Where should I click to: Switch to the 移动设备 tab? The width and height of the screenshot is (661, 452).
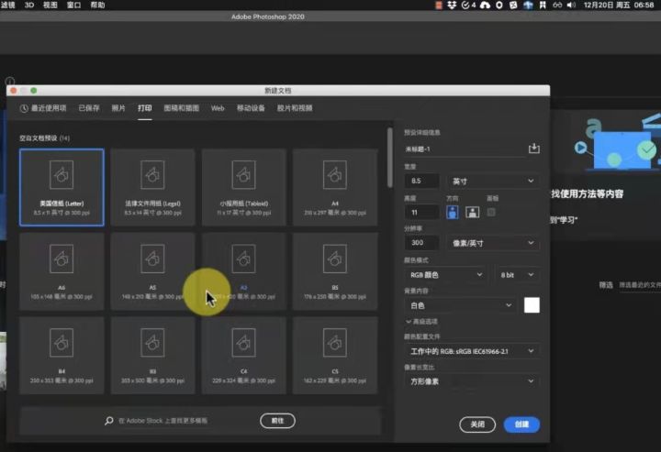[251, 108]
